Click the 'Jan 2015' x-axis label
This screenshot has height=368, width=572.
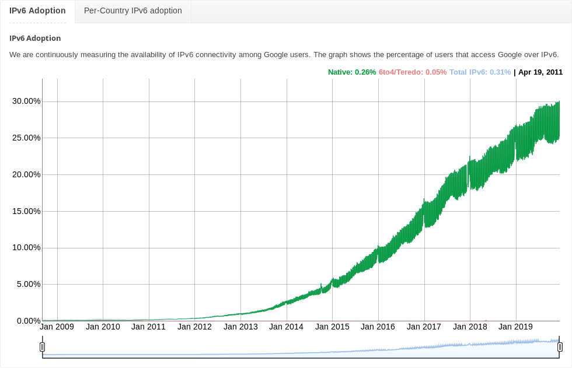pos(332,327)
